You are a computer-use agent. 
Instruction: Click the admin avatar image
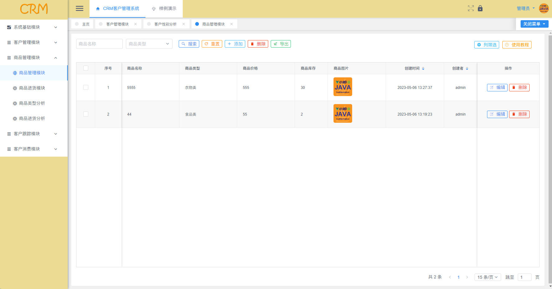544,8
